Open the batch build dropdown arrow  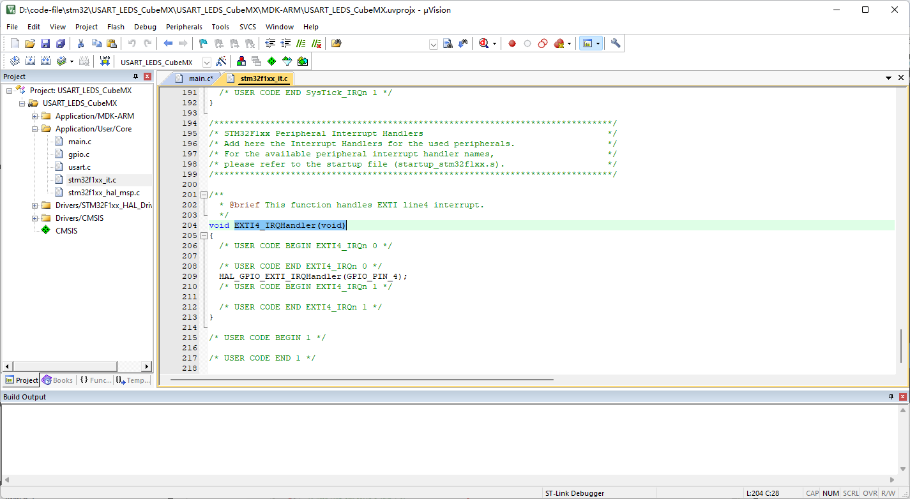pyautogui.click(x=72, y=61)
